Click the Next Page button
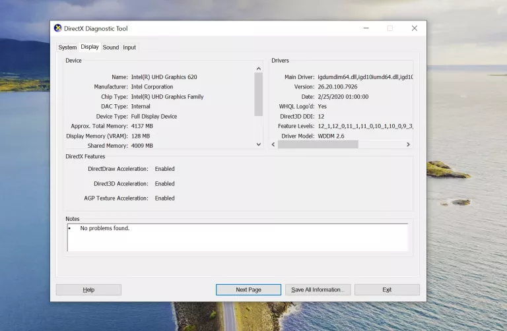Viewport: 507px width, 331px height. point(248,289)
